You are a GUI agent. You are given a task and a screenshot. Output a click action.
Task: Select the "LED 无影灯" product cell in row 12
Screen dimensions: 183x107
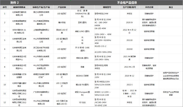click(x=62, y=102)
